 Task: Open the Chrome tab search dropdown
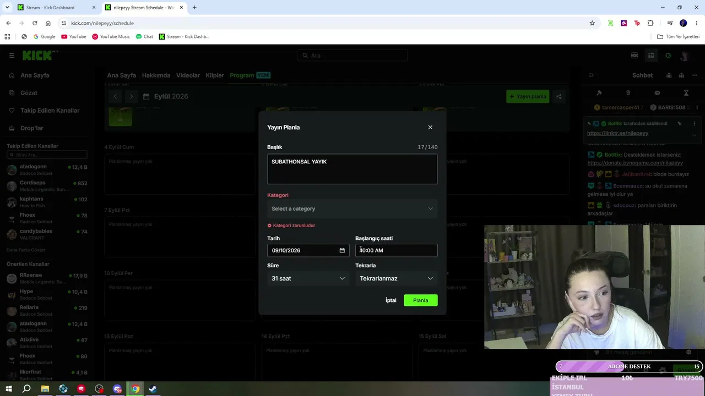click(x=7, y=8)
